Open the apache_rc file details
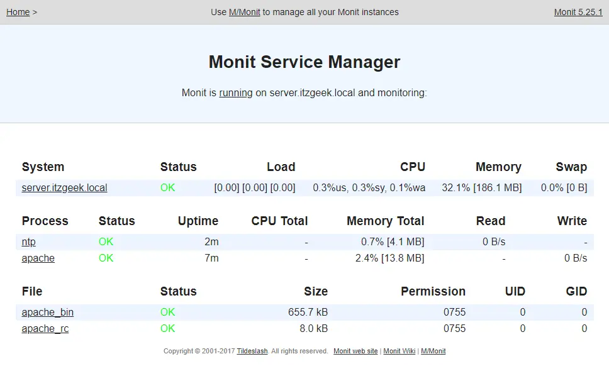Viewport: 609px width, 376px height. [45, 328]
